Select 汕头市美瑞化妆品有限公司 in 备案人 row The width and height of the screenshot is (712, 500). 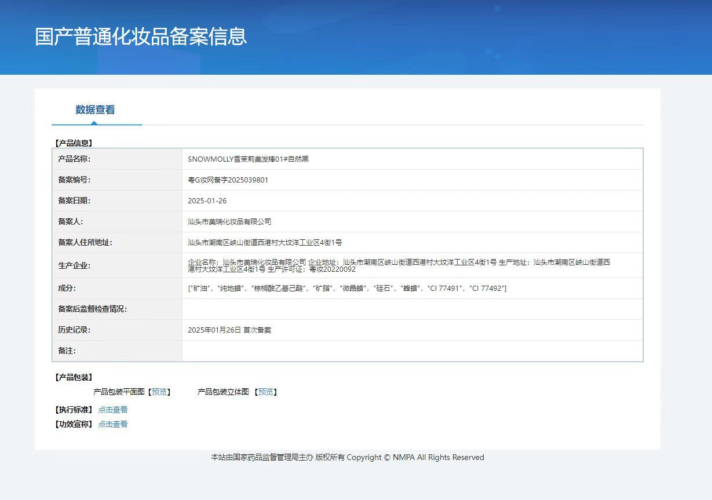click(229, 222)
